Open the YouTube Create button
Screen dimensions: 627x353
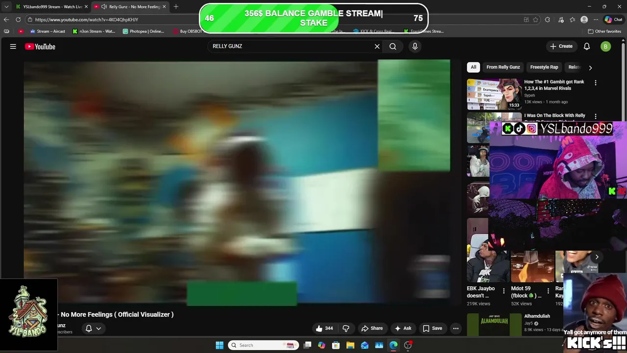point(561,46)
